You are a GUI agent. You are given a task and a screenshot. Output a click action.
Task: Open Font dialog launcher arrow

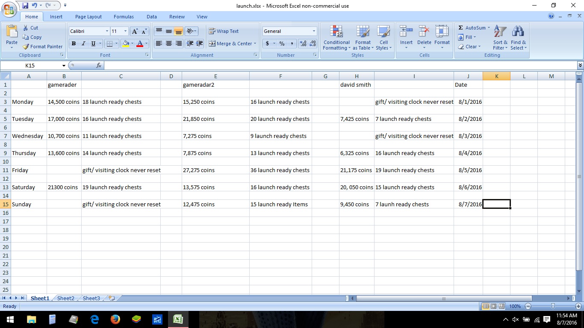pyautogui.click(x=147, y=55)
